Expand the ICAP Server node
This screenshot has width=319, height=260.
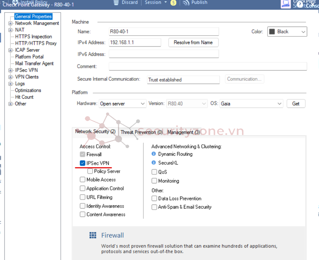coord(10,50)
